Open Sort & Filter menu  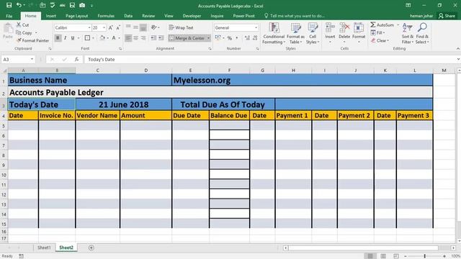(408, 34)
